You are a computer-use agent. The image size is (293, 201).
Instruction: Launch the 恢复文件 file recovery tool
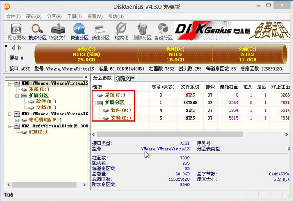58,32
